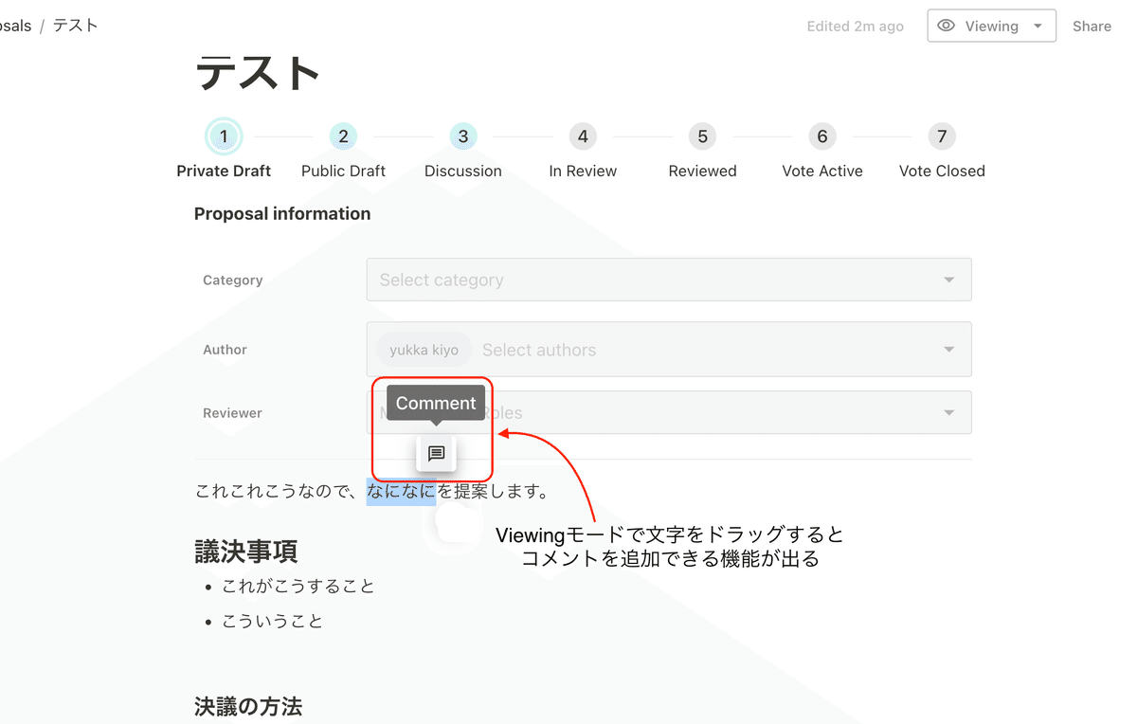Click the eye icon in the Viewing button
This screenshot has width=1137, height=724.
(946, 26)
